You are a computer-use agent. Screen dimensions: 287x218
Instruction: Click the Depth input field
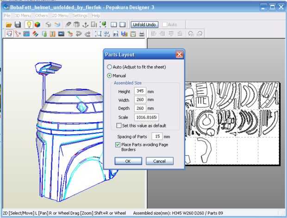(x=140, y=108)
